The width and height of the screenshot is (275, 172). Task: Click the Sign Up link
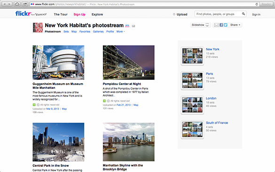click(79, 15)
